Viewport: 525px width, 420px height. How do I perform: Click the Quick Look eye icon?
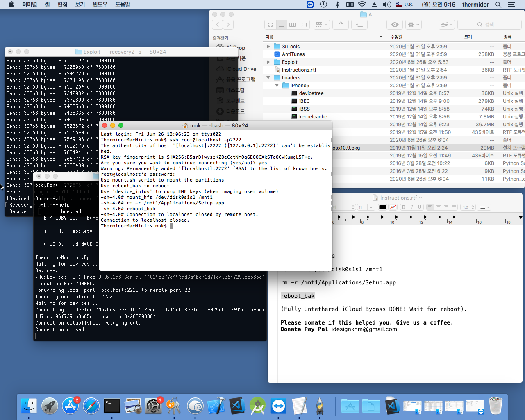coord(395,25)
